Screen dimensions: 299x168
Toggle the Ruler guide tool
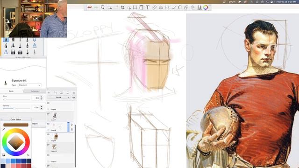click(154, 7)
